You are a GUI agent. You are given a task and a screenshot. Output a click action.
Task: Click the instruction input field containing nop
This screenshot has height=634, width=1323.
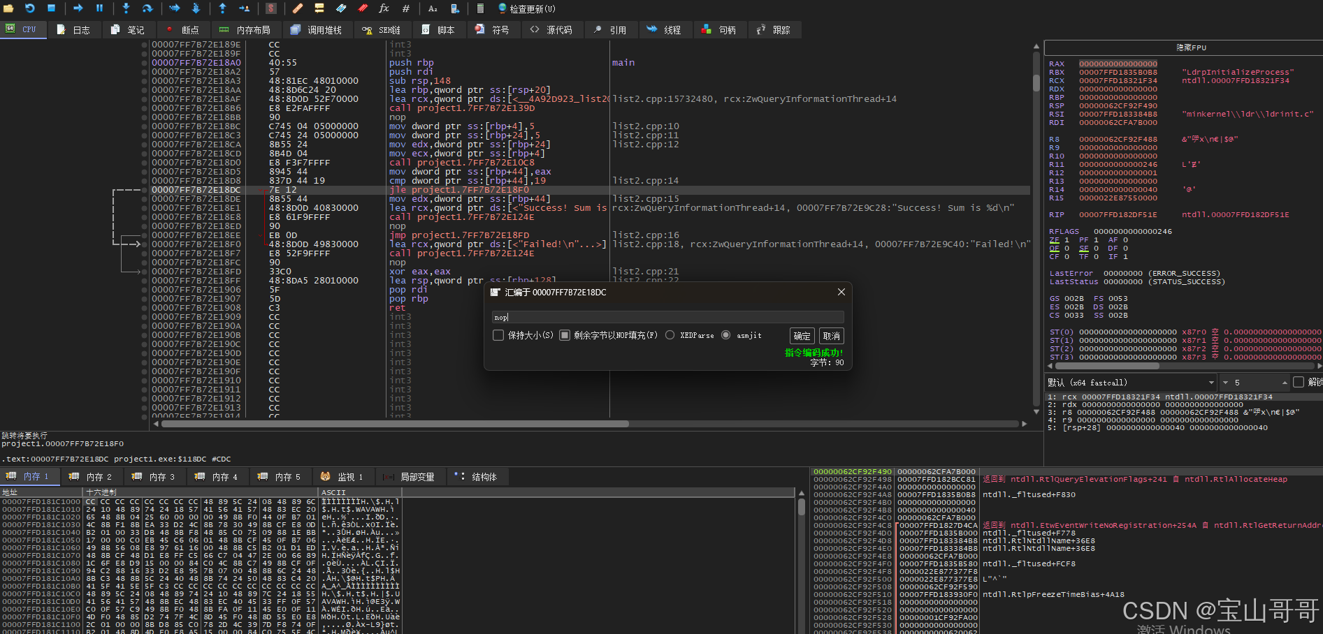point(667,317)
